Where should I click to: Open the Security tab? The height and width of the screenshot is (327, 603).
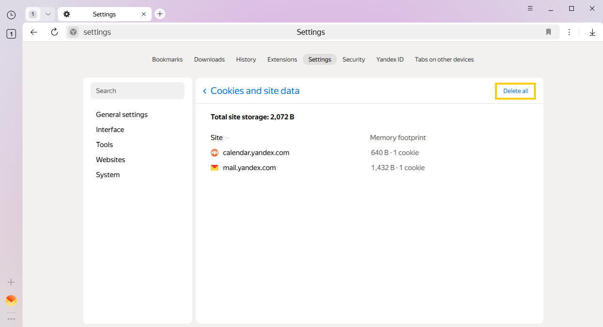[353, 60]
